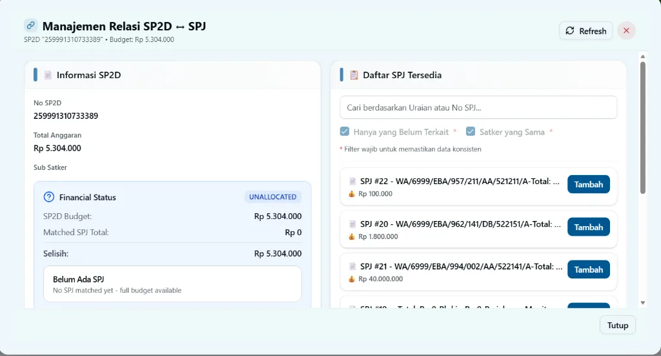
Task: Toggle the Hanya yang Belum Terkait checkbox
Action: coord(345,132)
